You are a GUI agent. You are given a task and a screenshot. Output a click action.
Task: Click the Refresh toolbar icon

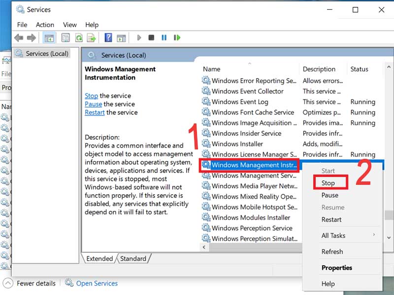coord(79,38)
